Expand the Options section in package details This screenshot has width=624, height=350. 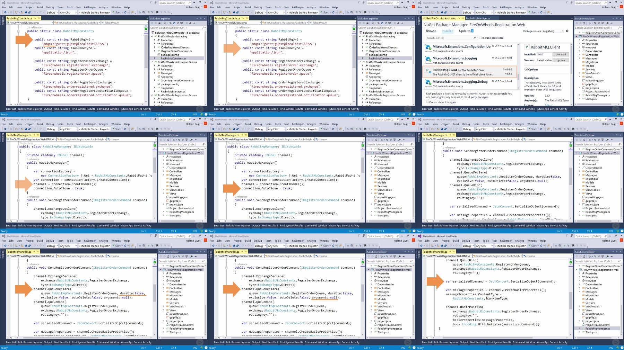coord(526,70)
